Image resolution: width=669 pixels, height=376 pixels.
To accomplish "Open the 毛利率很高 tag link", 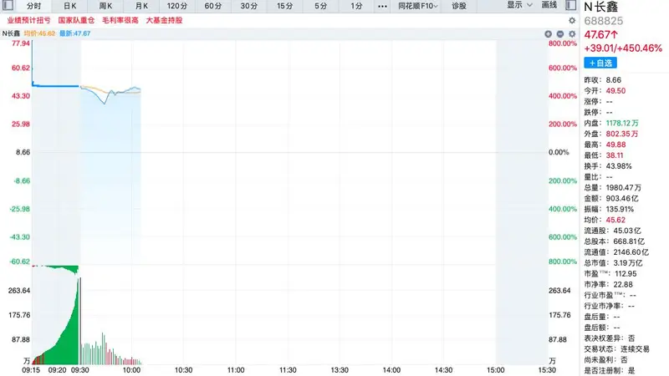I will click(120, 20).
